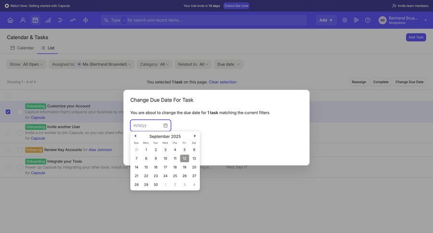Select September 28 in the date picker
Screen dimensions: 433x233
click(137, 185)
